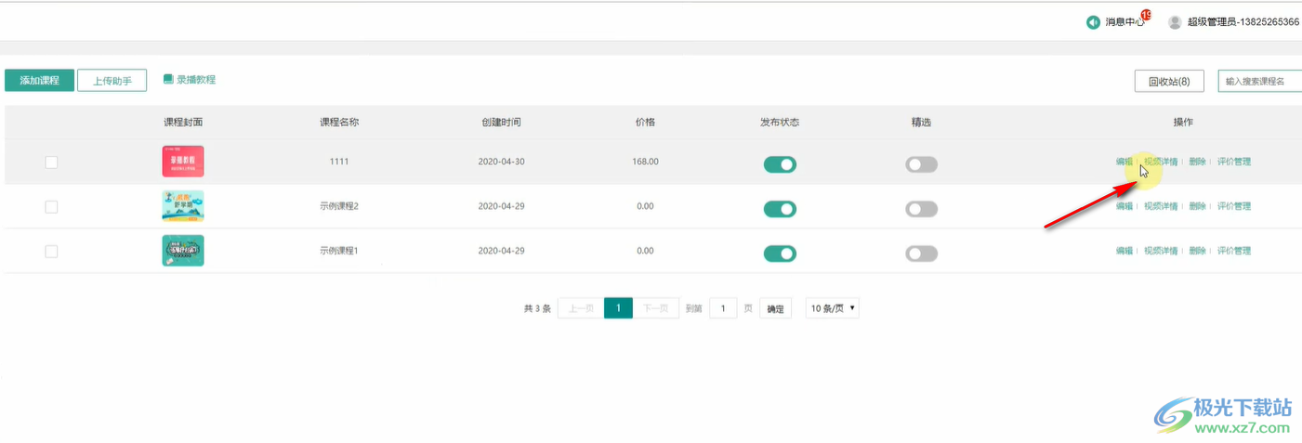Screen dimensions: 1302x443
Task: Tick the checkbox for 示例课程2
Action: (51, 207)
